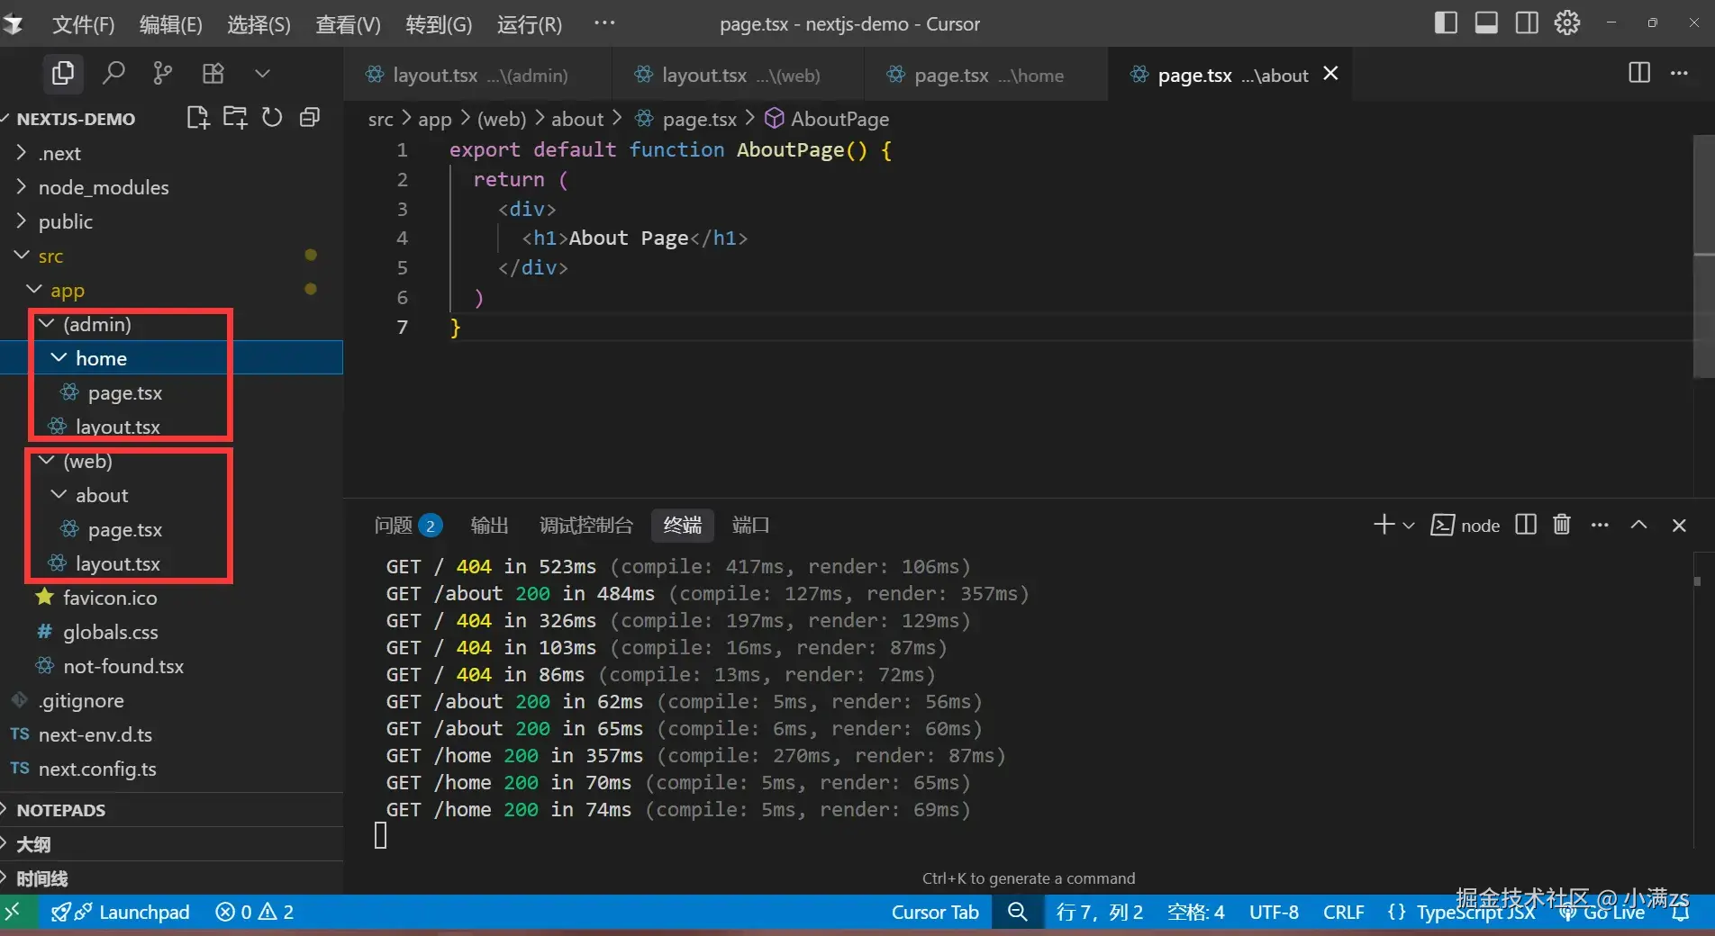This screenshot has height=936, width=1715.
Task: Toggle the bottom panel layout button
Action: 1486,23
